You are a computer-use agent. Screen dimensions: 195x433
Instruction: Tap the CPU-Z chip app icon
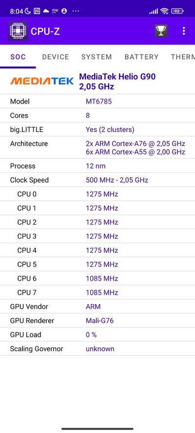[x=18, y=31]
